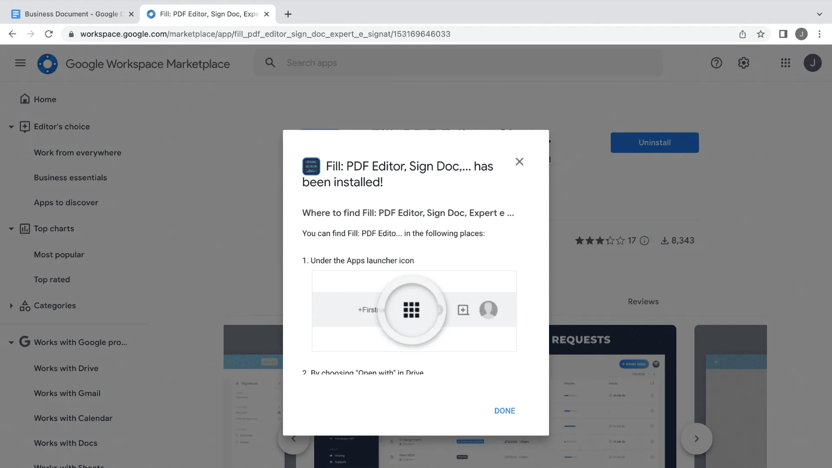Open the Works with Drive filter
The height and width of the screenshot is (468, 832).
point(66,368)
